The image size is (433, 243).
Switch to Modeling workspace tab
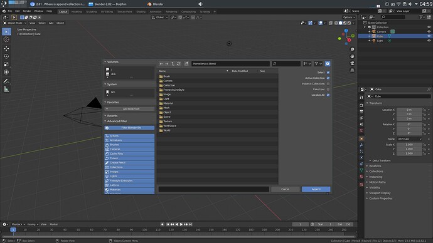click(x=77, y=11)
